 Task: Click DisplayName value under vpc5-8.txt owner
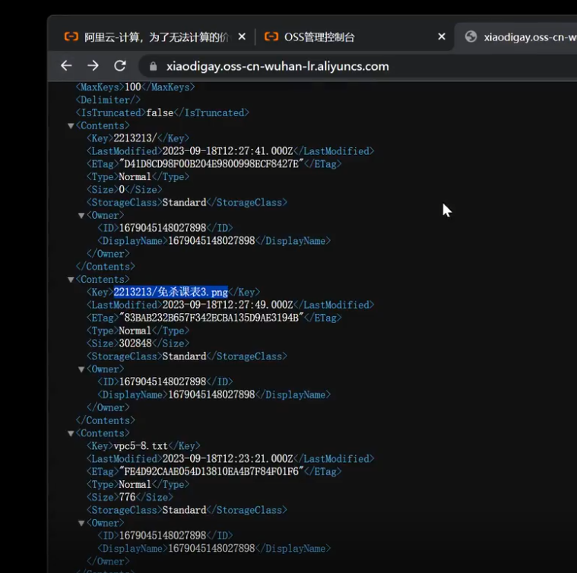pyautogui.click(x=211, y=549)
